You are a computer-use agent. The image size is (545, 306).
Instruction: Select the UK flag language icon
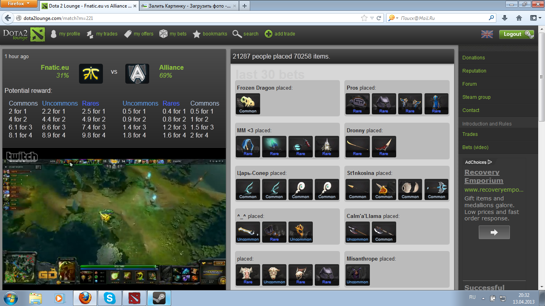[487, 34]
